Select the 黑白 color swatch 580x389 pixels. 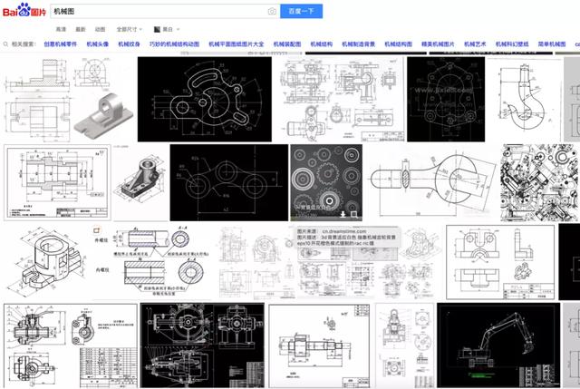click(158, 28)
